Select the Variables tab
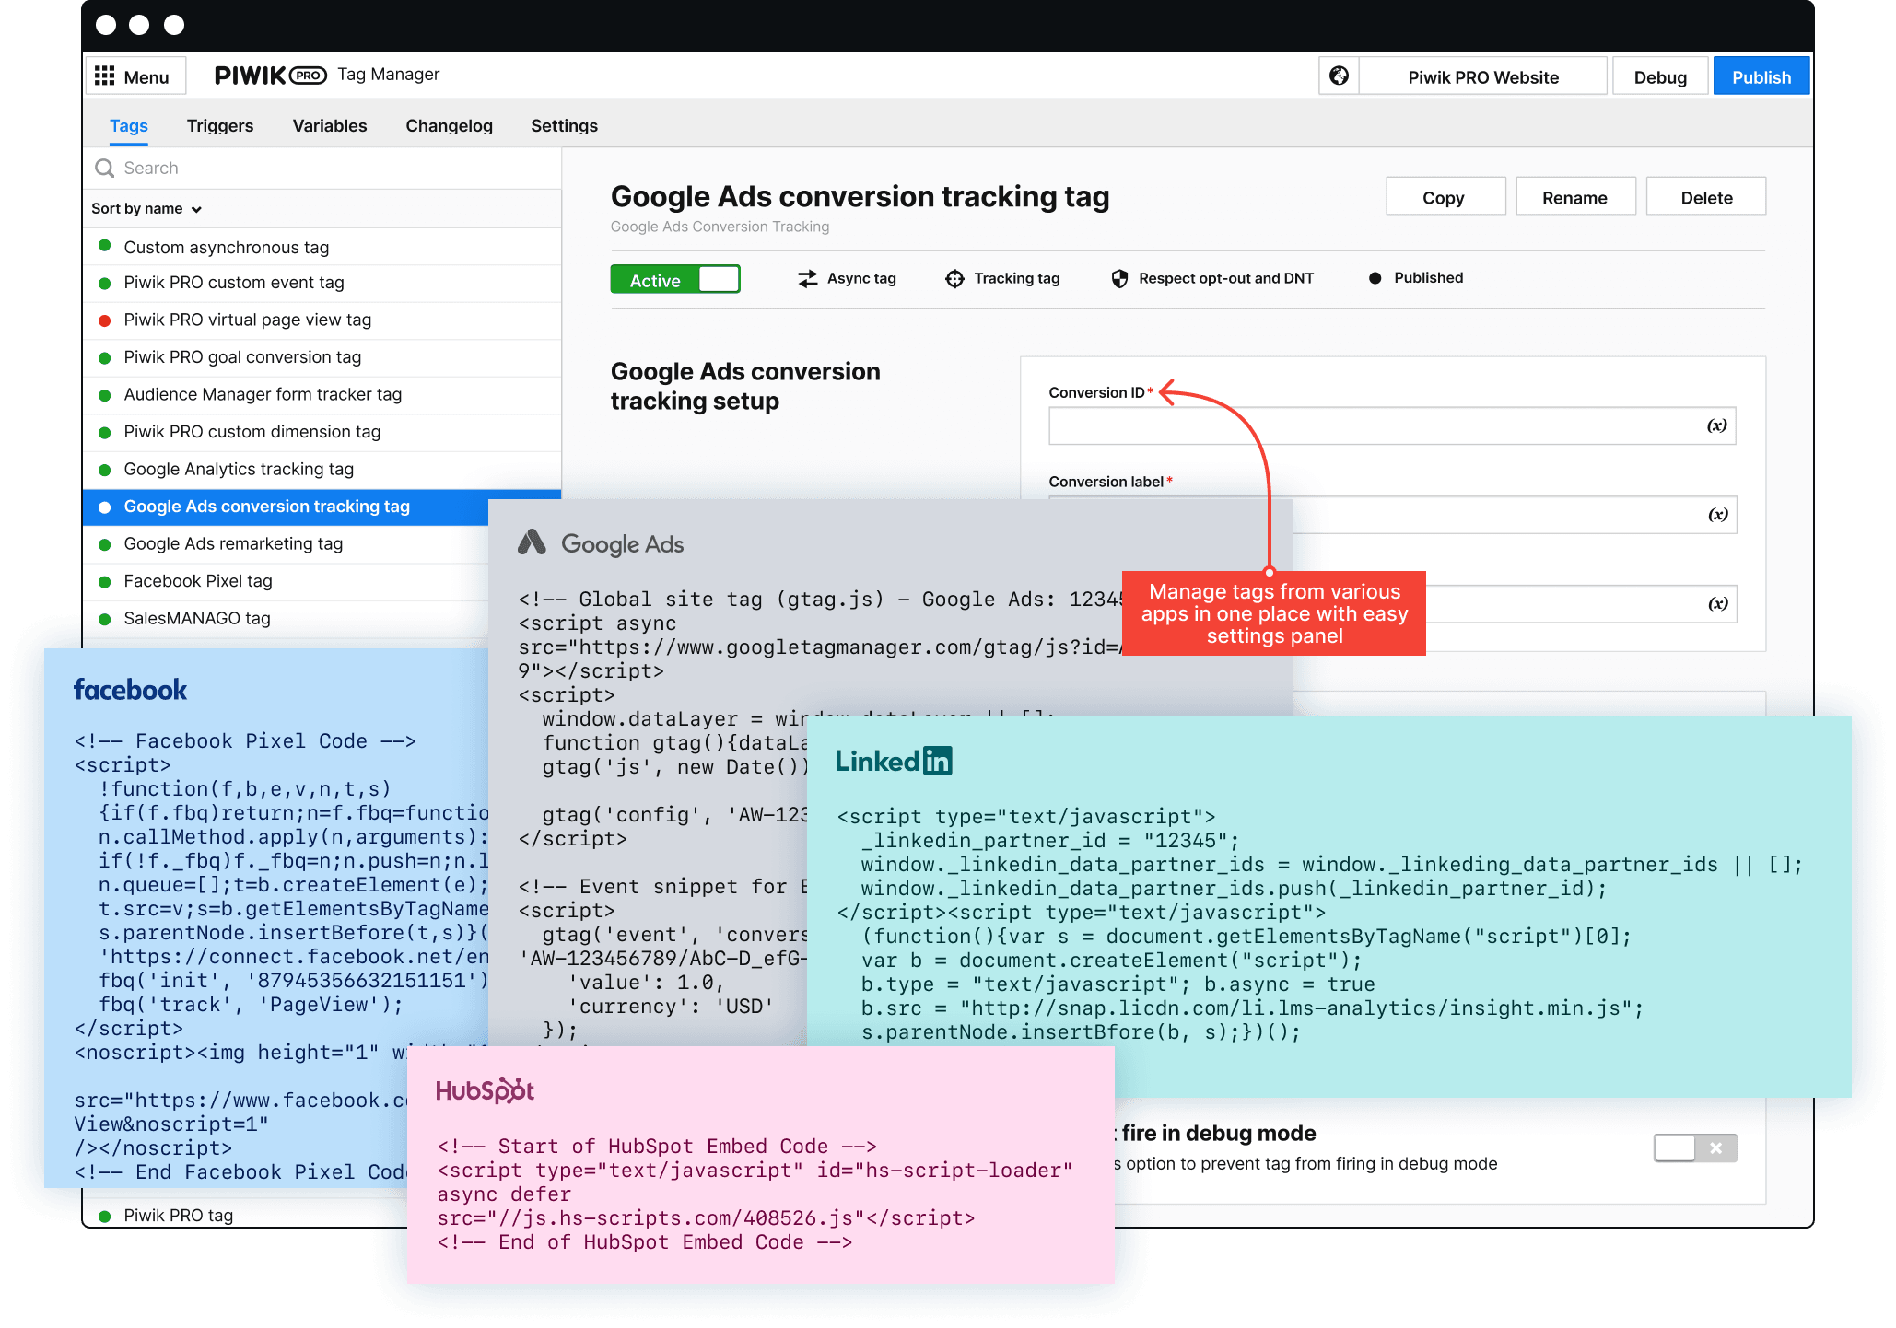Image resolution: width=1896 pixels, height=1328 pixels. [x=329, y=125]
